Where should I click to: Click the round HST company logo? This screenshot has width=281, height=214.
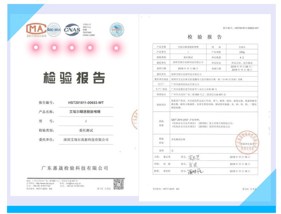pyautogui.click(x=117, y=30)
